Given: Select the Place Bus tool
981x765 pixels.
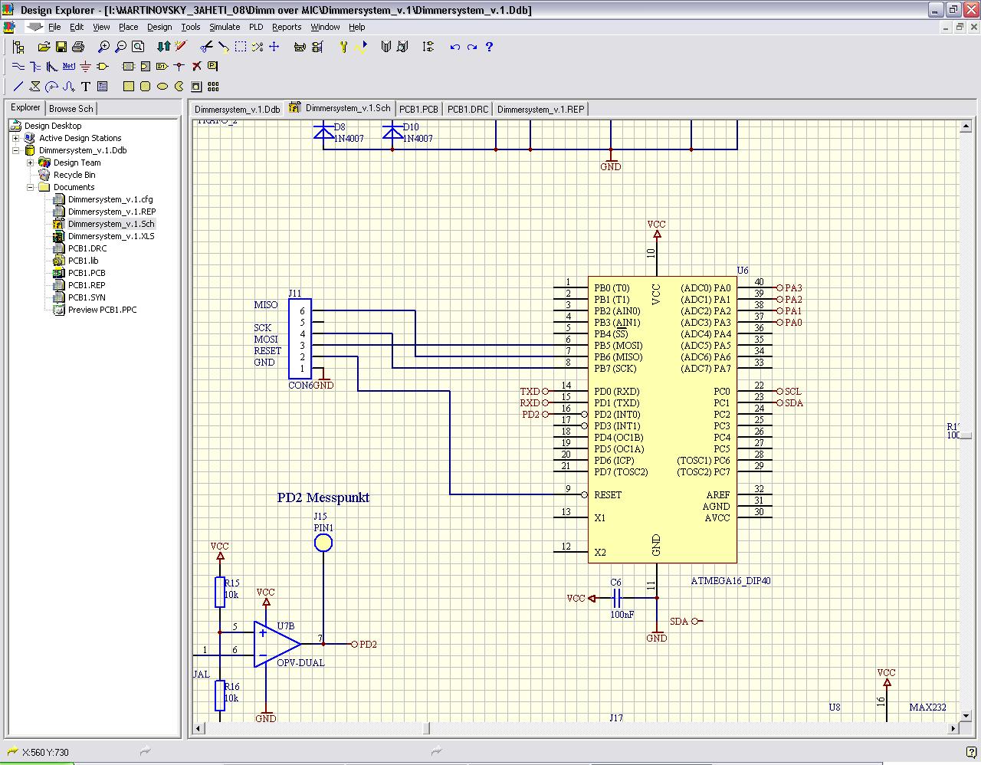Looking at the screenshot, I should point(34,66).
